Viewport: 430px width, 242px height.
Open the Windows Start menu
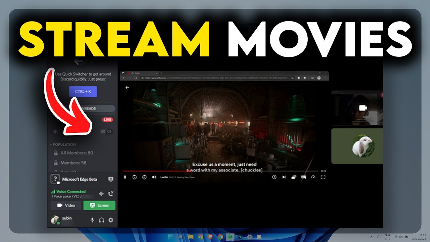pyautogui.click(x=171, y=237)
